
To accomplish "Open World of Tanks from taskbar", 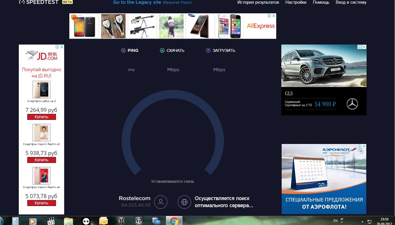I will click(x=121, y=221).
